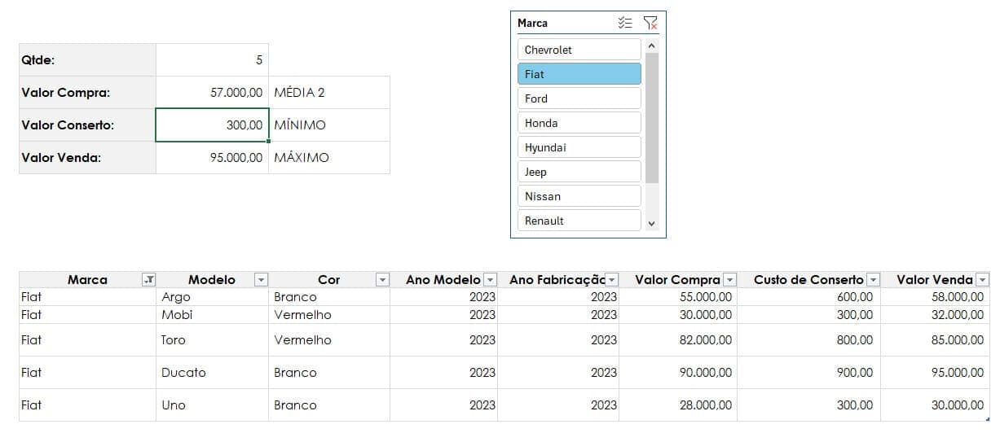Click the MÁXIMO label cell

pos(329,158)
